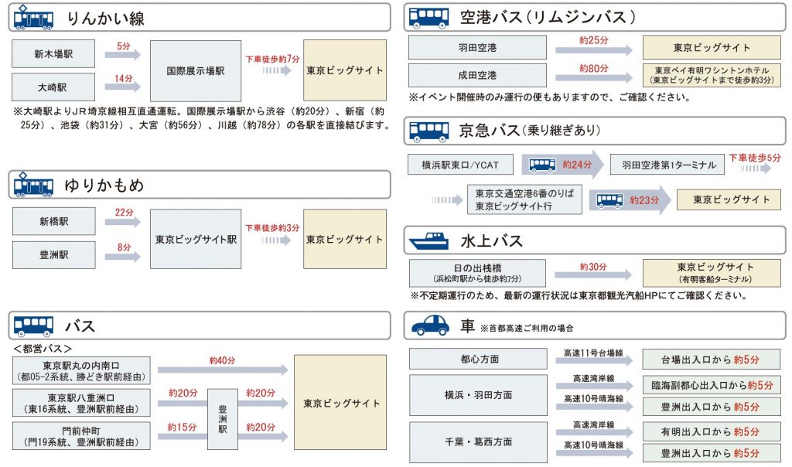Click the bus icon beside 京急バス heading

pos(428,131)
